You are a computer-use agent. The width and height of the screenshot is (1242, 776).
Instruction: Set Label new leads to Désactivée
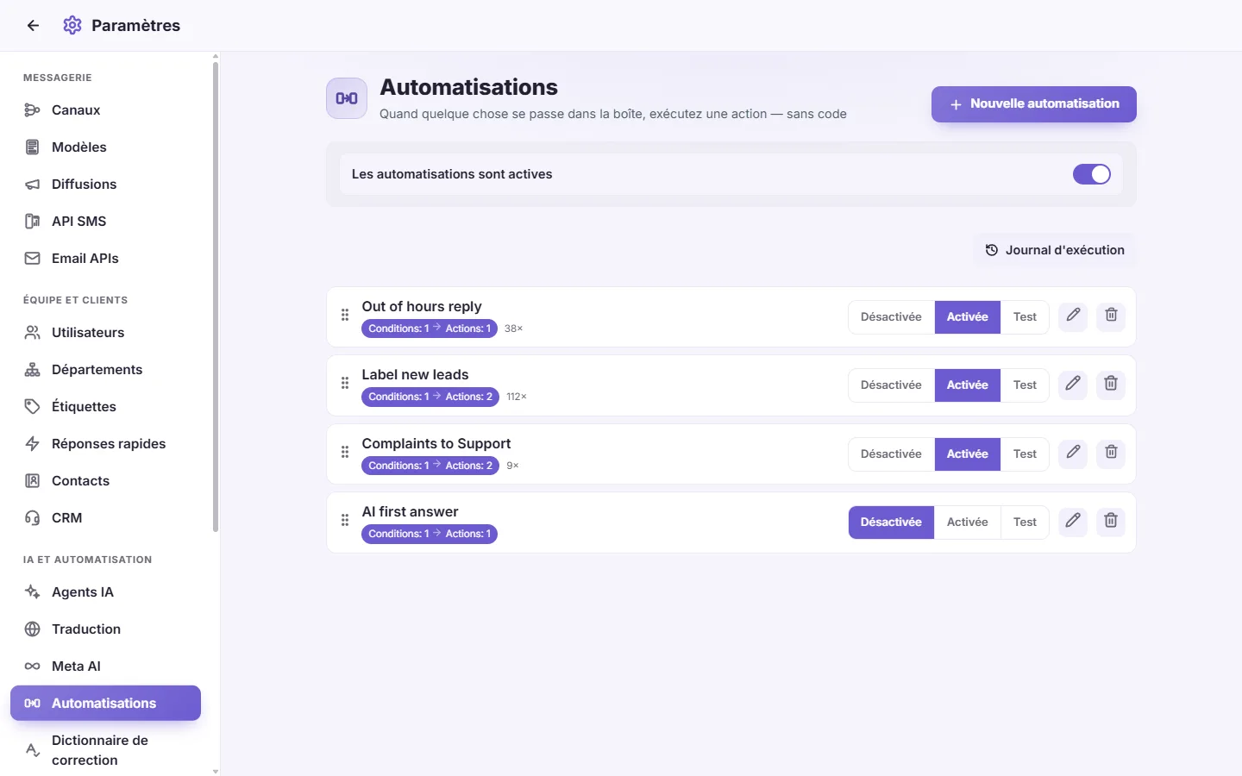pos(891,385)
